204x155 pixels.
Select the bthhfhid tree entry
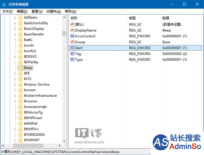coord(31,123)
